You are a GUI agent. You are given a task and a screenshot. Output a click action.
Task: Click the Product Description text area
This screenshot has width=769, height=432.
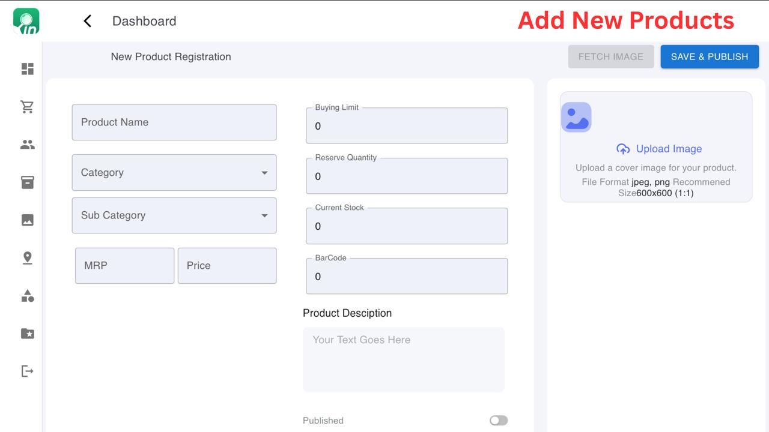(x=403, y=358)
